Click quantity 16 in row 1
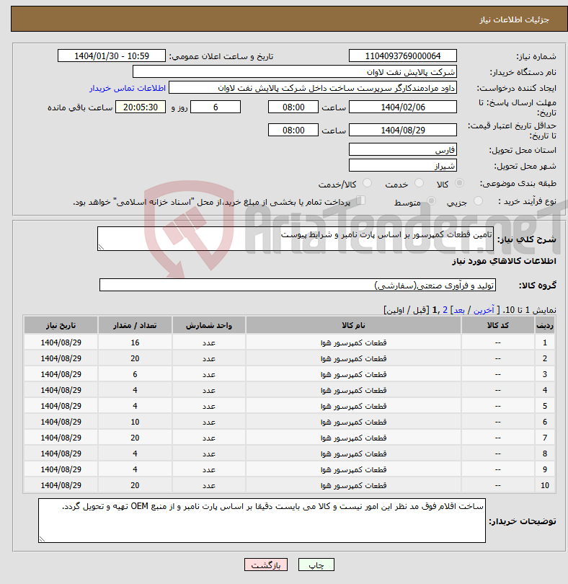 tap(135, 342)
